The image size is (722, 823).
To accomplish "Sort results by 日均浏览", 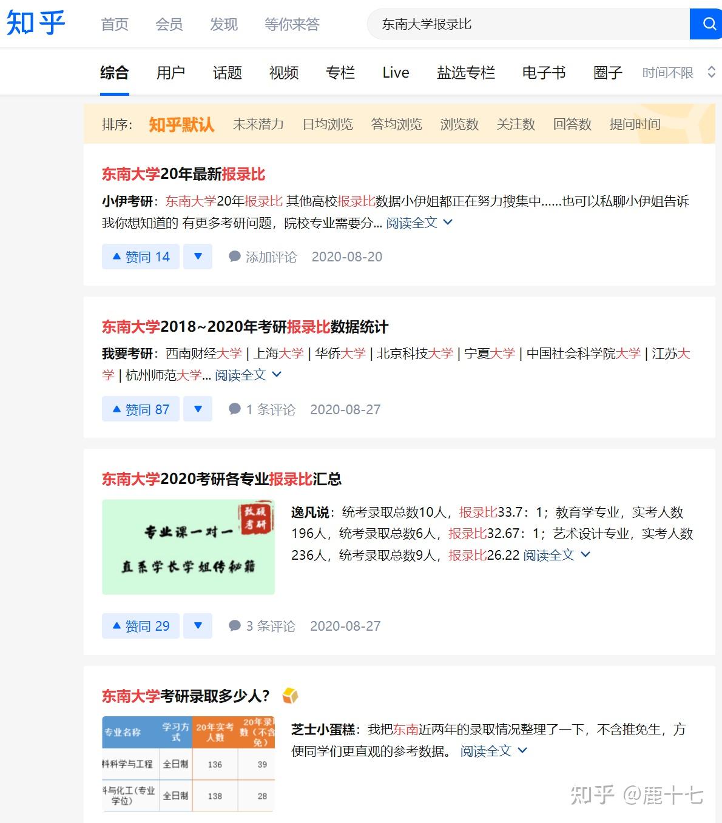I will tap(328, 124).
